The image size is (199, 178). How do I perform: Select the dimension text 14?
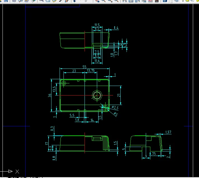[x=92, y=120]
